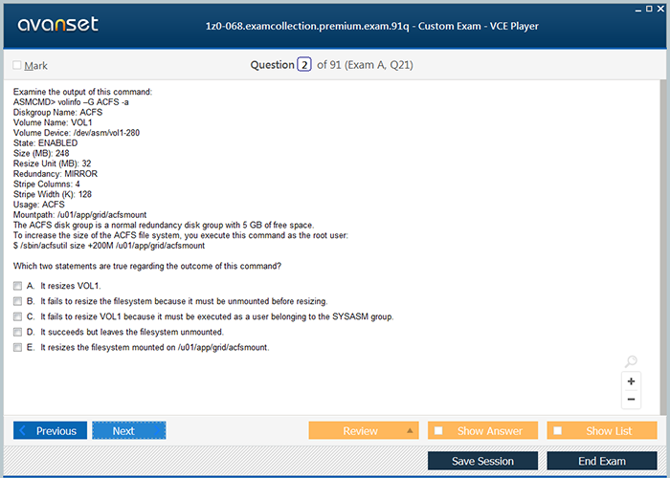Click the Save Session button
The height and width of the screenshot is (478, 670).
(482, 461)
